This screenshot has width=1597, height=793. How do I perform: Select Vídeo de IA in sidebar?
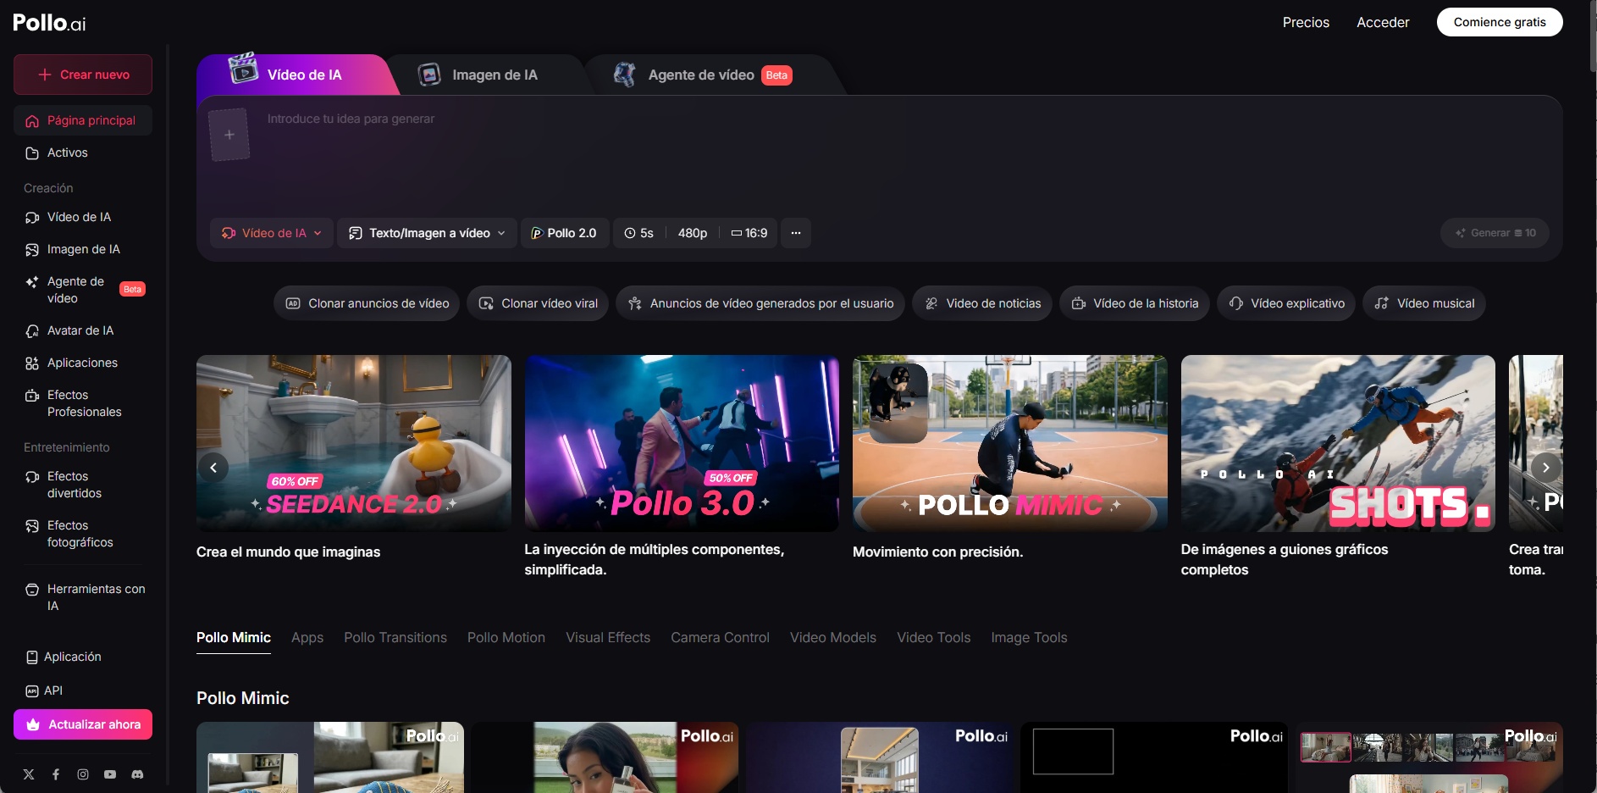point(83,218)
